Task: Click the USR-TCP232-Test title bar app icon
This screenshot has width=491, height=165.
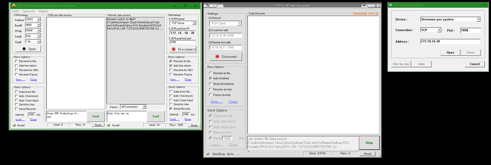Action: coord(14,6)
